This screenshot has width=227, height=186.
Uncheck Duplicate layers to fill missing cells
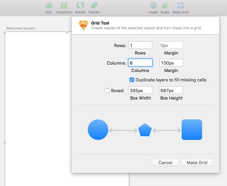coord(132,80)
